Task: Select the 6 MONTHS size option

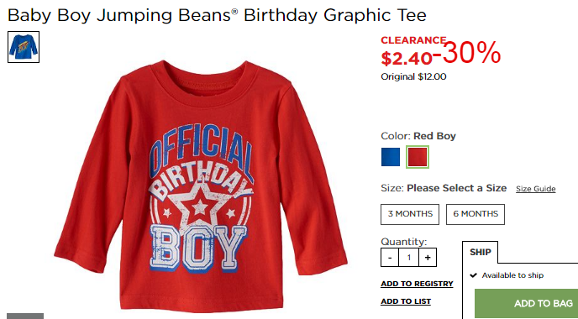Action: [476, 214]
